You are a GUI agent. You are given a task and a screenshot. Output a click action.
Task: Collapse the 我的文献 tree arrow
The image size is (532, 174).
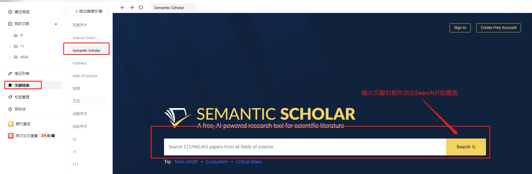pyautogui.click(x=56, y=24)
